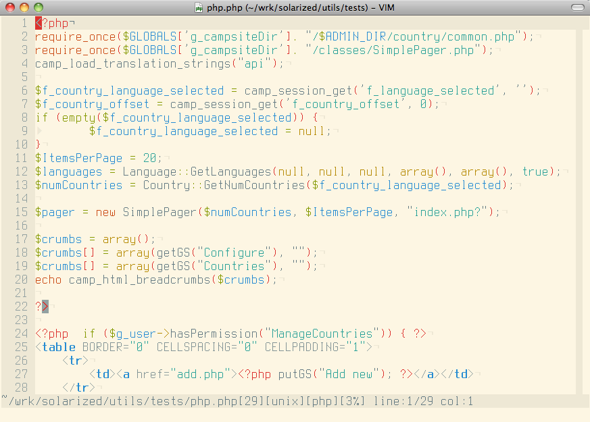Toggle toolbar with the top-right pill button
The height and width of the screenshot is (422, 590).
[x=578, y=7]
